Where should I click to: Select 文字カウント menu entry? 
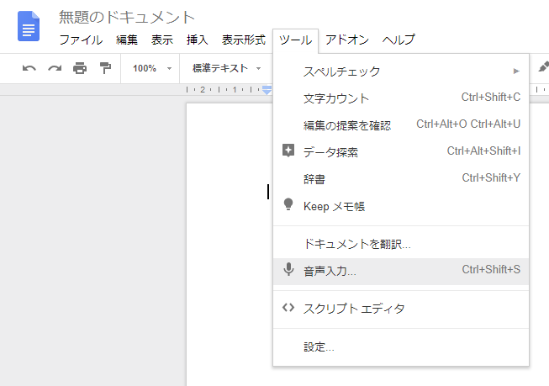coord(401,98)
